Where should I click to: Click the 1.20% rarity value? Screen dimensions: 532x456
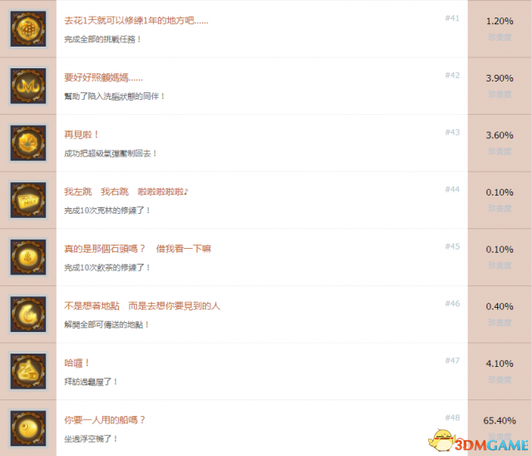(500, 21)
